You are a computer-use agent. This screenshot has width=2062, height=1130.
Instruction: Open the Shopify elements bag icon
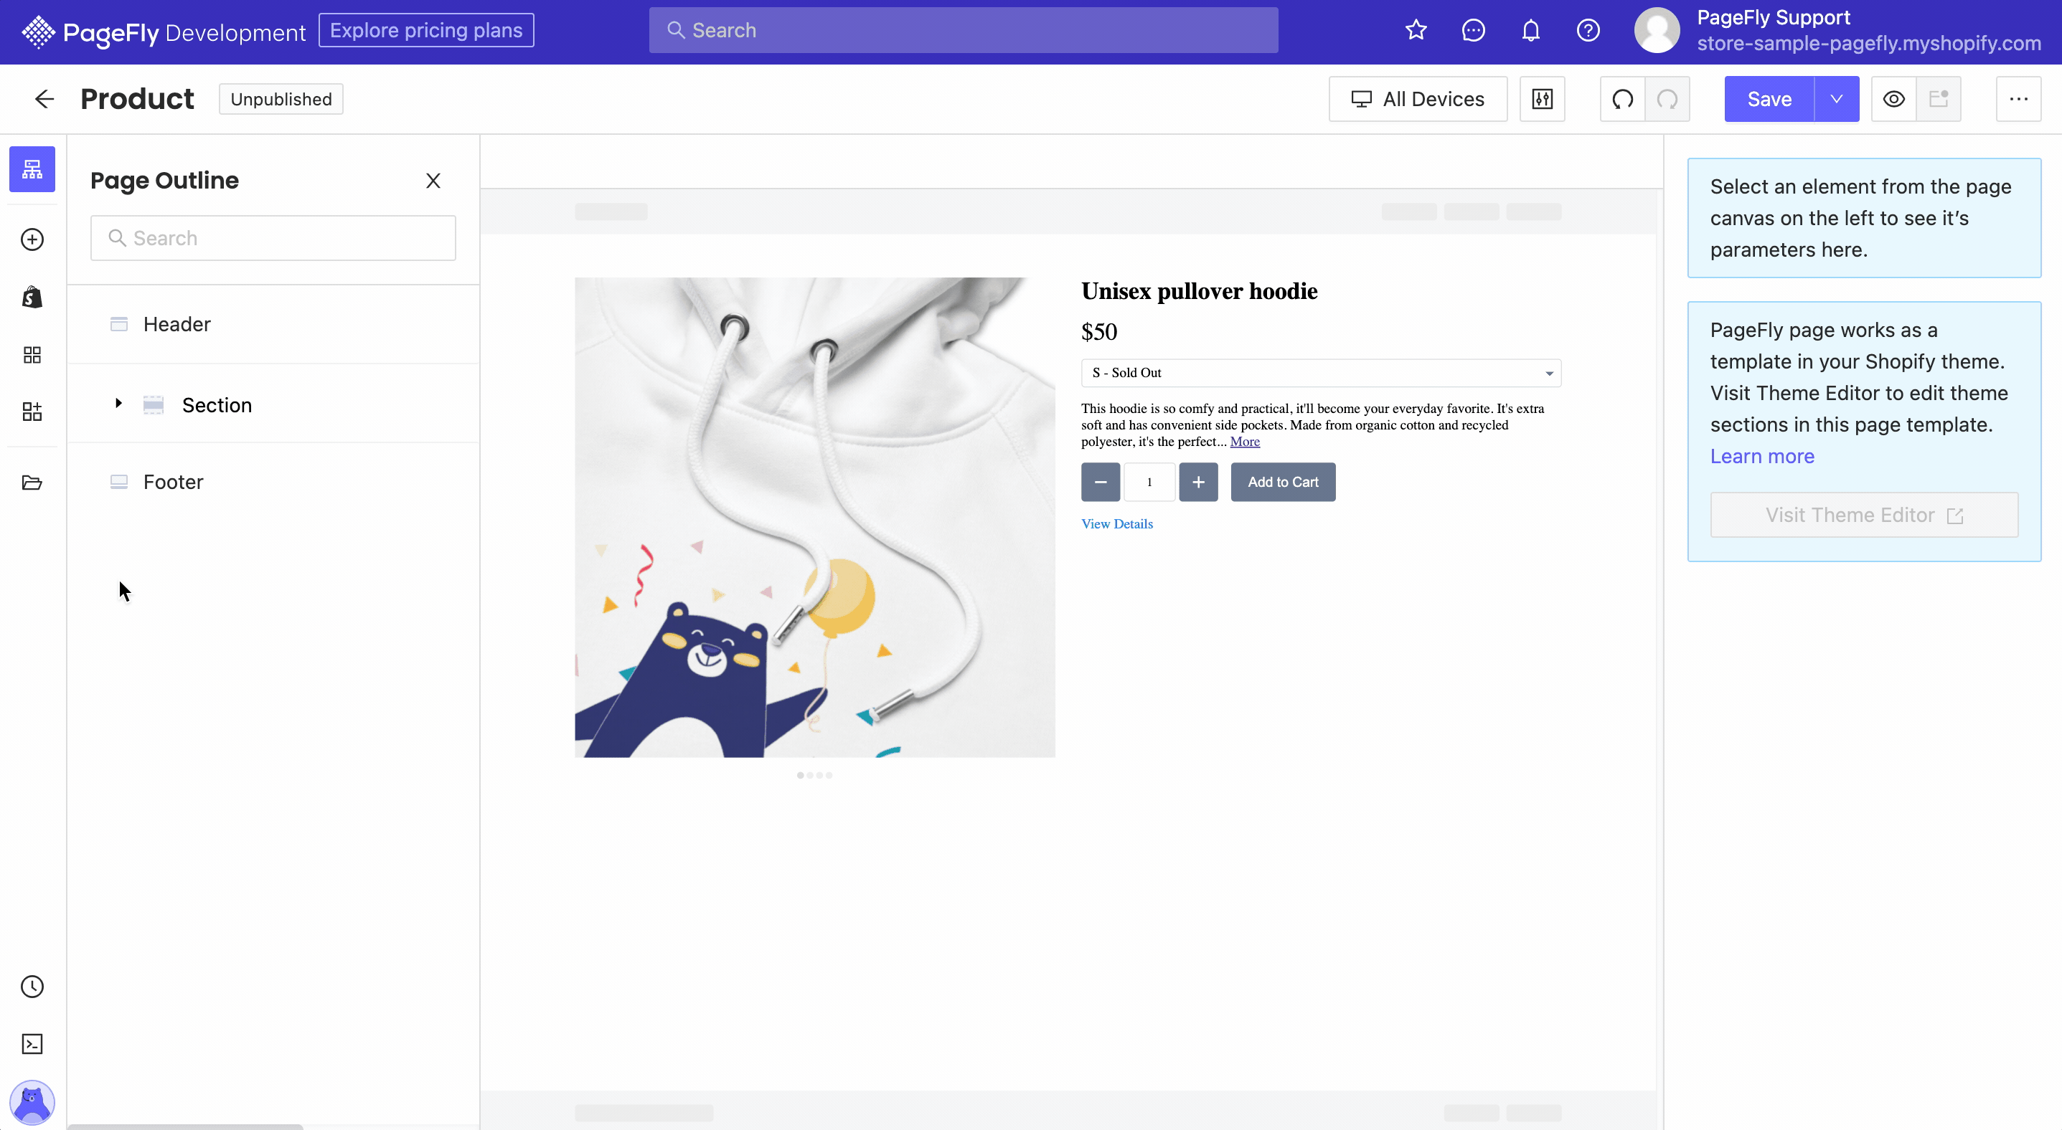pyautogui.click(x=32, y=297)
